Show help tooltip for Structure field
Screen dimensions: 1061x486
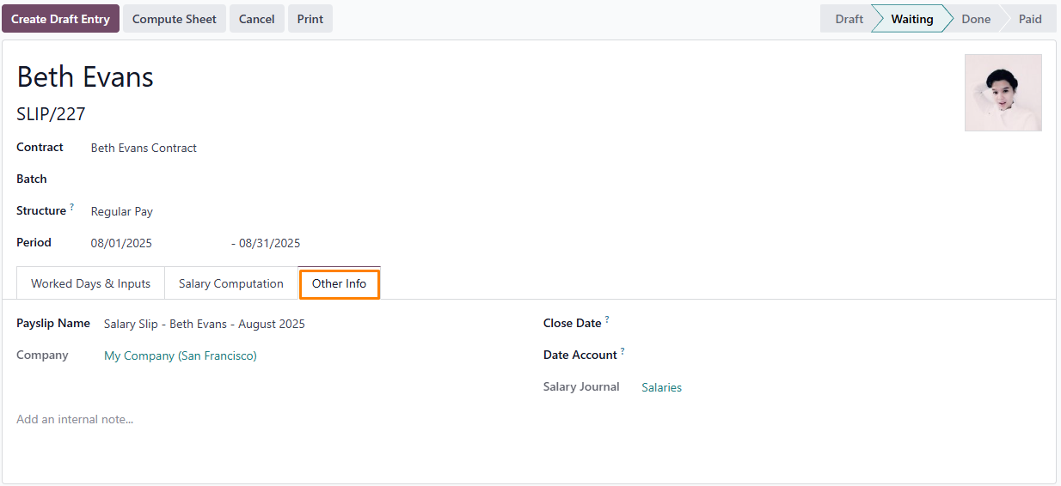[x=72, y=207]
